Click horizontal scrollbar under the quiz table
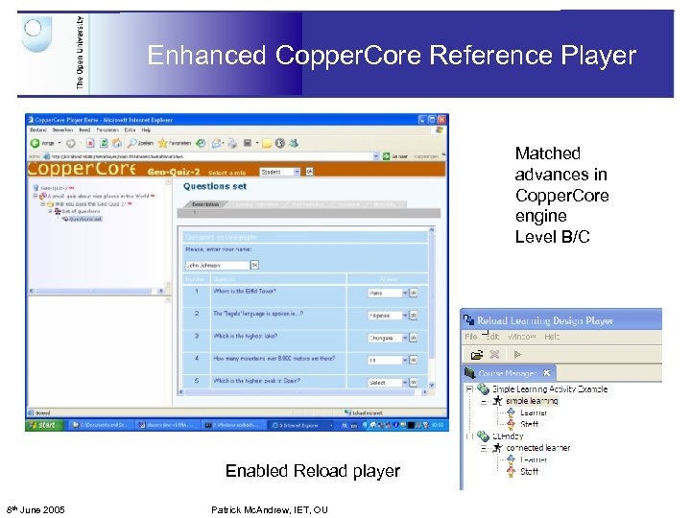This screenshot has width=691, height=518. [x=303, y=392]
